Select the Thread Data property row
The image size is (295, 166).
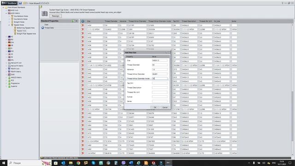[59, 28]
